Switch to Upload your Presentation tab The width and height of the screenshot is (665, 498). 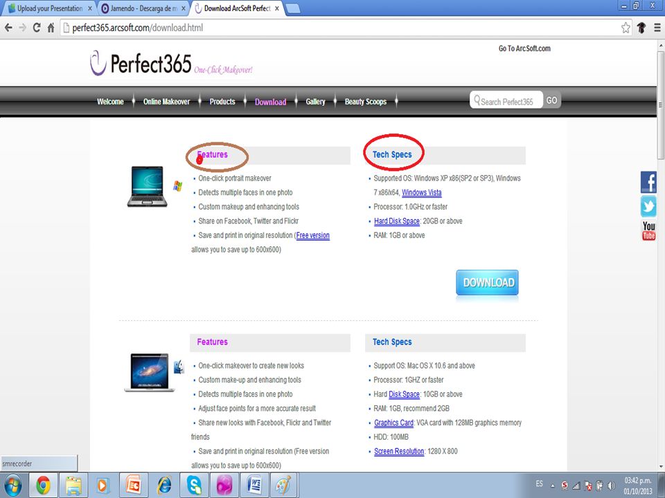[50, 8]
